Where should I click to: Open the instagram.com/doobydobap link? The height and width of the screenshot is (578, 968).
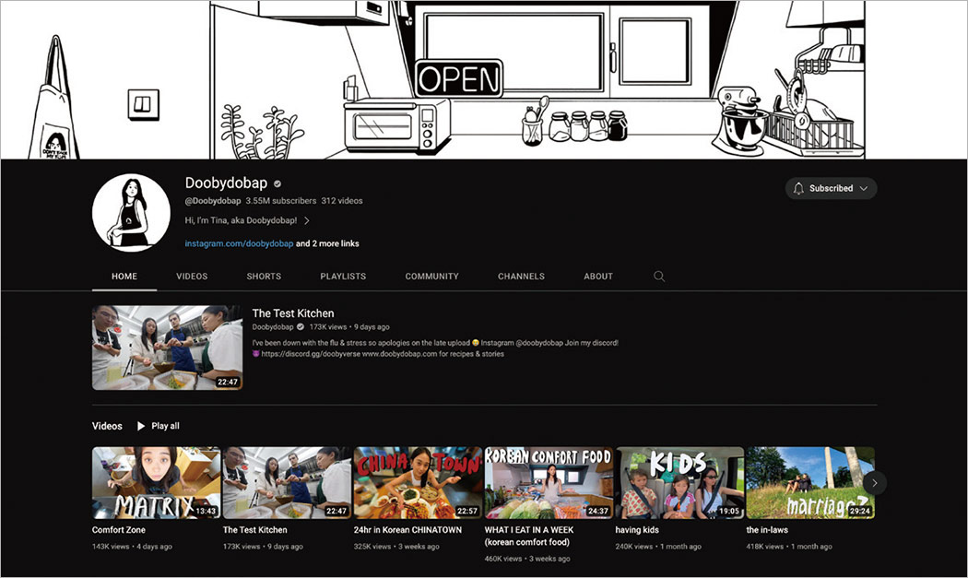[x=239, y=244]
